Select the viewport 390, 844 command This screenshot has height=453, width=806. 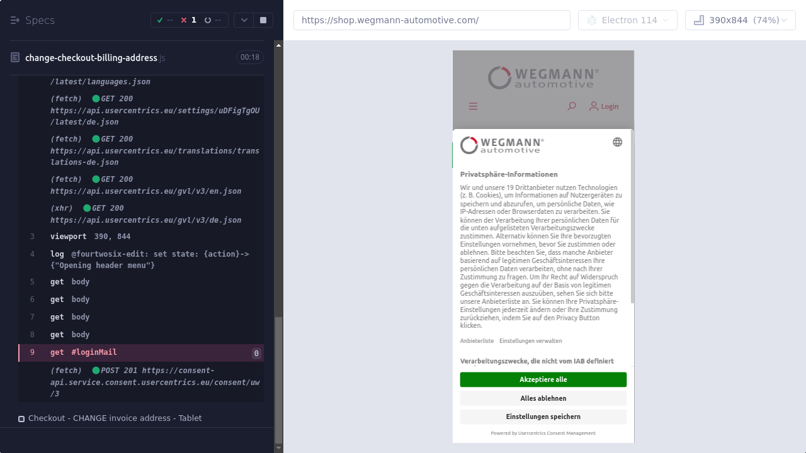pos(90,237)
